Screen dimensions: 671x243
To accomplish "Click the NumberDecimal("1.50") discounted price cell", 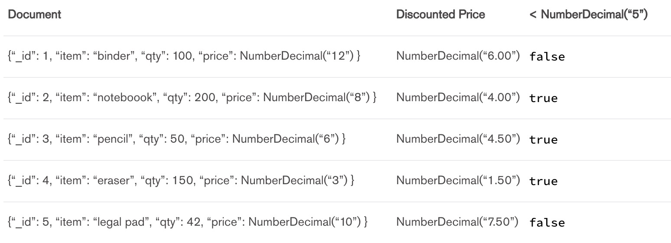I will (x=458, y=180).
